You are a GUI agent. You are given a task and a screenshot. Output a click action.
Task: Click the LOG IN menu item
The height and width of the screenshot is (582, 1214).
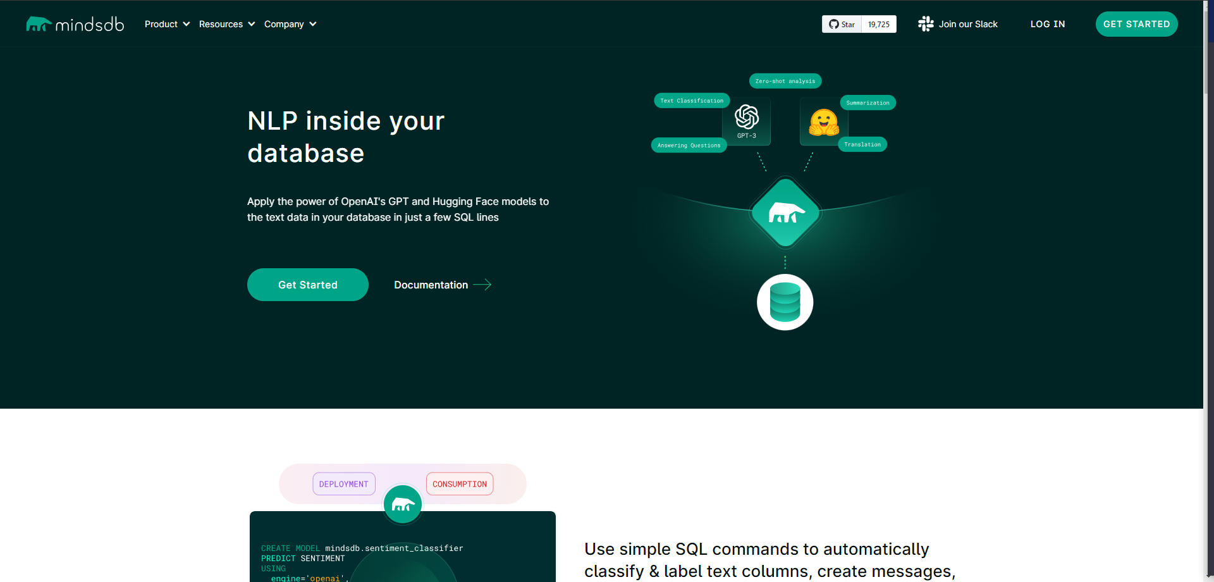pos(1048,24)
